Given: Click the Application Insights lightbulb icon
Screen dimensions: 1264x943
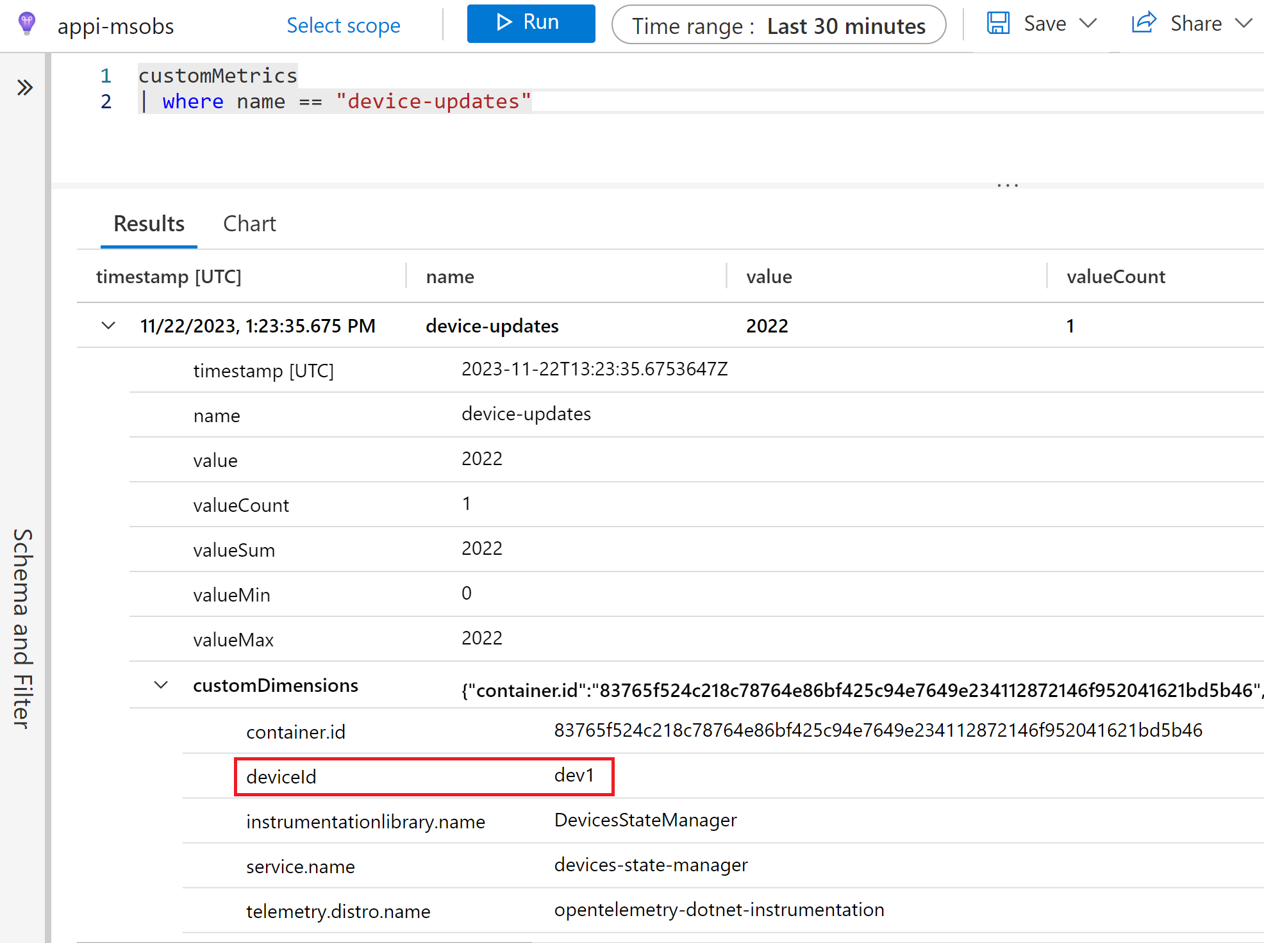Looking at the screenshot, I should click(x=27, y=24).
